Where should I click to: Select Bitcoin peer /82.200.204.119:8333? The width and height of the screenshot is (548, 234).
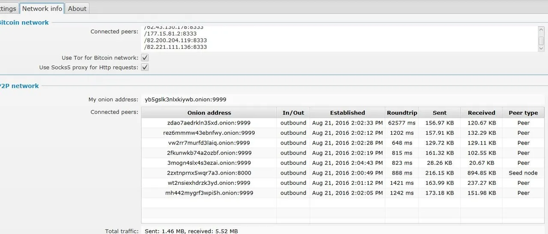pos(176,40)
